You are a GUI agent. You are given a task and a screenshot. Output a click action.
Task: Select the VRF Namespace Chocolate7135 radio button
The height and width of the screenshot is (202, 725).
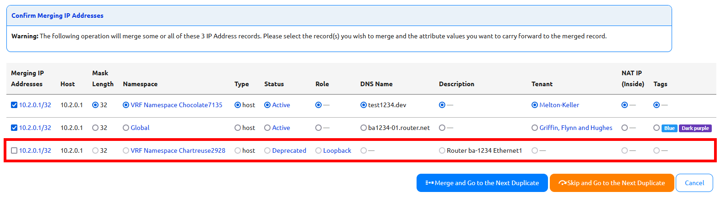126,105
